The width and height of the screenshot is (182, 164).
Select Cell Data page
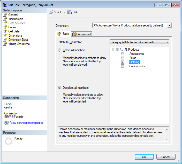tap(14, 31)
